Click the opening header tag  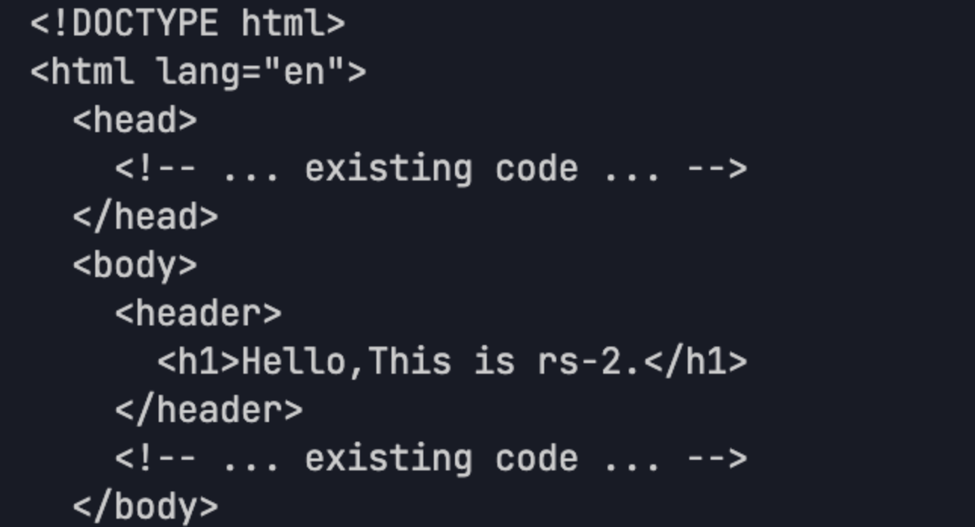(198, 314)
